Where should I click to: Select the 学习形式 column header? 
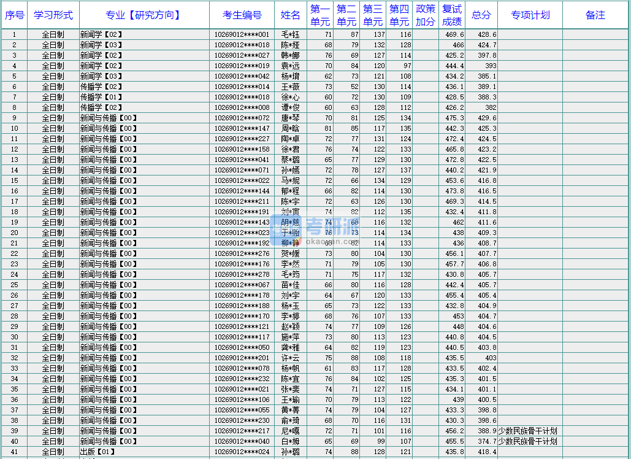(53, 15)
